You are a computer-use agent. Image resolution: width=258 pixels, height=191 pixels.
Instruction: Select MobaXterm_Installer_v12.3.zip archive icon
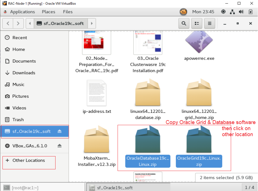tap(97, 139)
